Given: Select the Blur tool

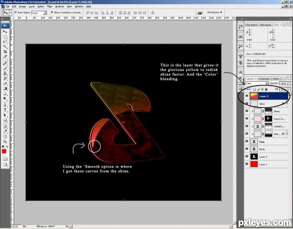Looking at the screenshot, I should 5,93.
